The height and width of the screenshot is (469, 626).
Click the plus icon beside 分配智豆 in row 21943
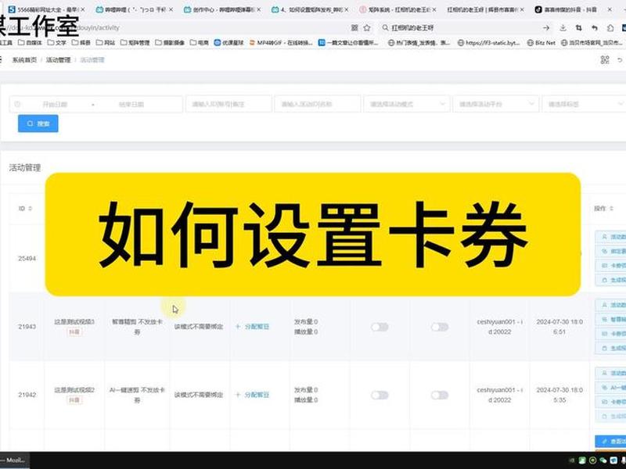pyautogui.click(x=238, y=327)
